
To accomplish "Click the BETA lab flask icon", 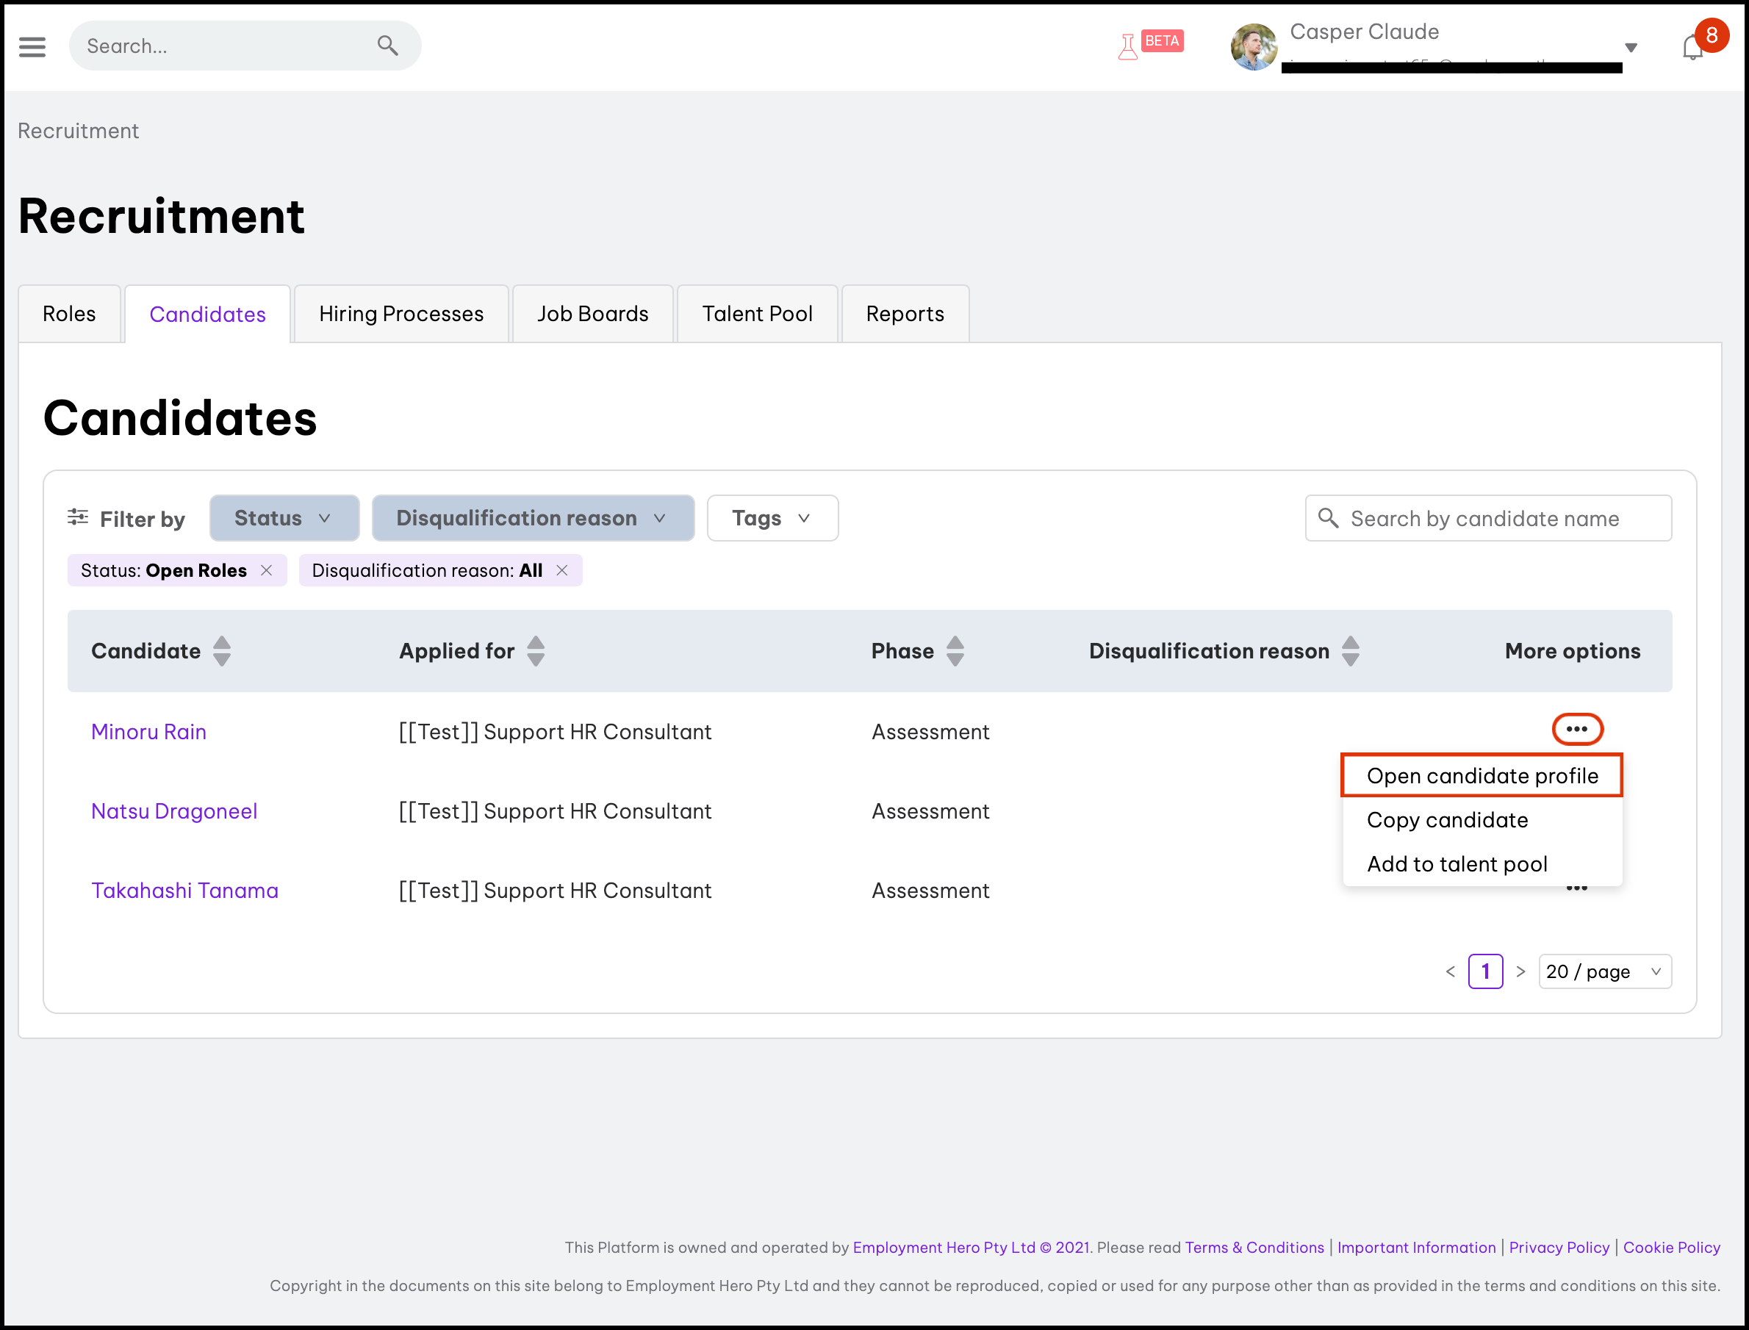I will pyautogui.click(x=1127, y=47).
